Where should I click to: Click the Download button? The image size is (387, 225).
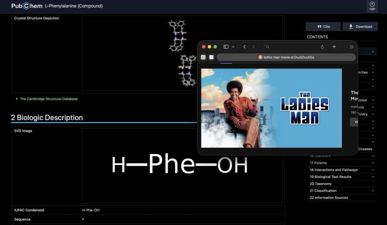pyautogui.click(x=360, y=27)
